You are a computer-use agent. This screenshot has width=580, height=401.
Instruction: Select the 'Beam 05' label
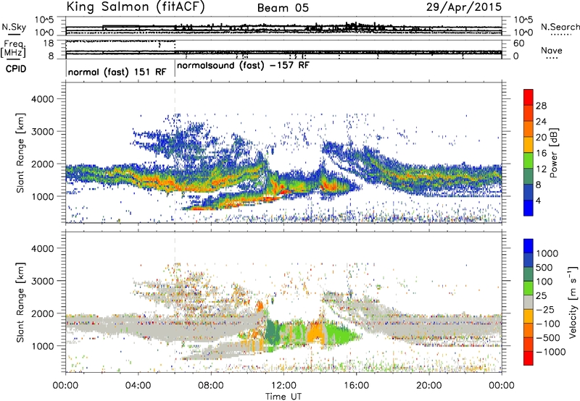coord(283,8)
